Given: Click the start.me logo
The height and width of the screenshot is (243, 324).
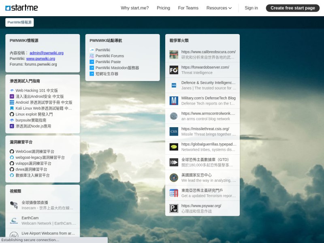Looking at the screenshot, I should pos(21,8).
